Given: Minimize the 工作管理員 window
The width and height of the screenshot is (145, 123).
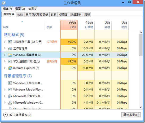Looking at the screenshot, I should point(123,2).
